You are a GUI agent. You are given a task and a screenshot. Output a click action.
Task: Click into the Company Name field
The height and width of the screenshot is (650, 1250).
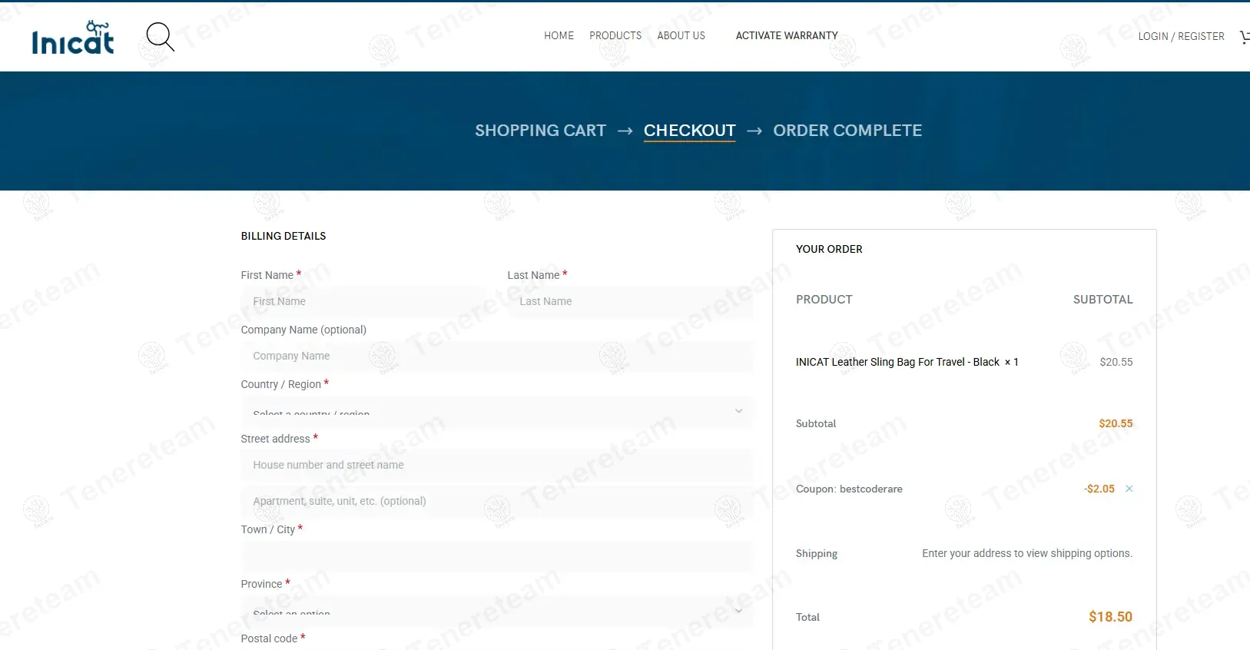(497, 356)
